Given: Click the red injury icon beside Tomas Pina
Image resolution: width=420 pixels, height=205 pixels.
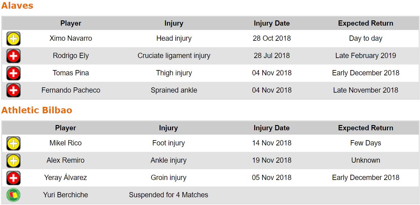Looking at the screenshot, I should point(13,73).
